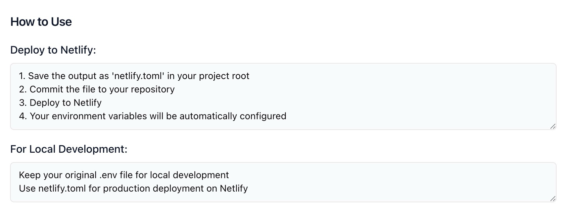
Task: Click the text 'Use netlify.toml for production deployment'
Action: pos(134,188)
